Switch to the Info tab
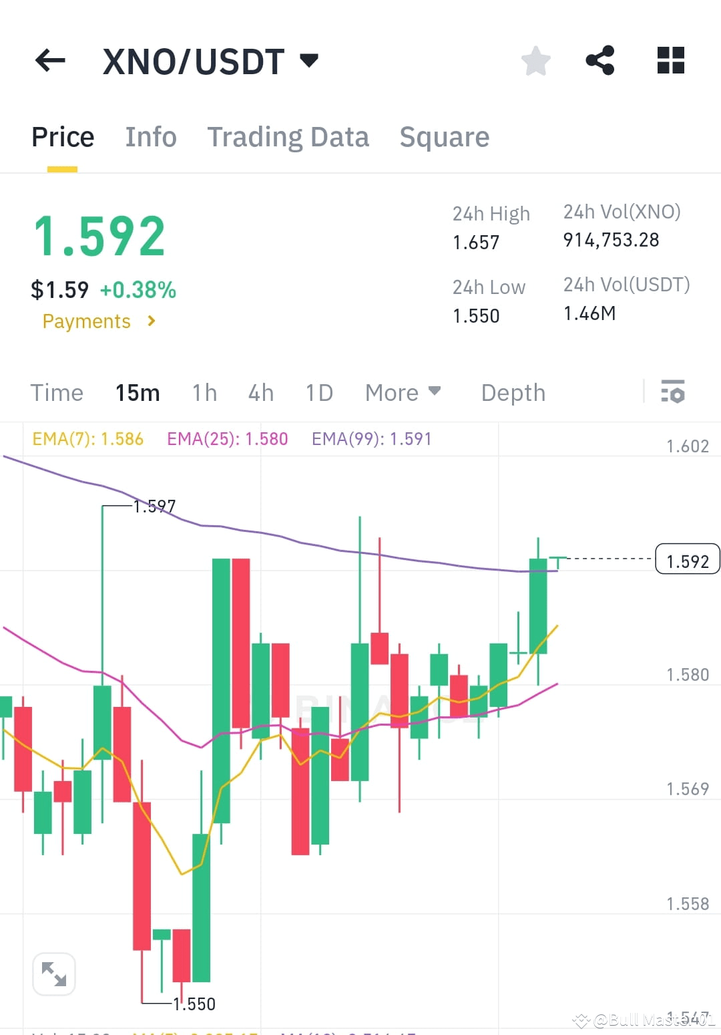The width and height of the screenshot is (721, 1035). pyautogui.click(x=150, y=136)
